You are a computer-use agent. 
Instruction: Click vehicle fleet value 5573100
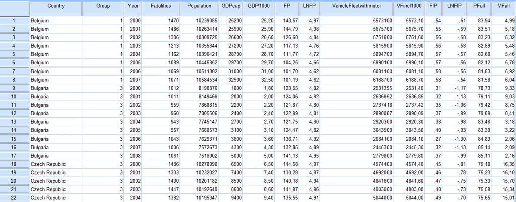(356, 21)
